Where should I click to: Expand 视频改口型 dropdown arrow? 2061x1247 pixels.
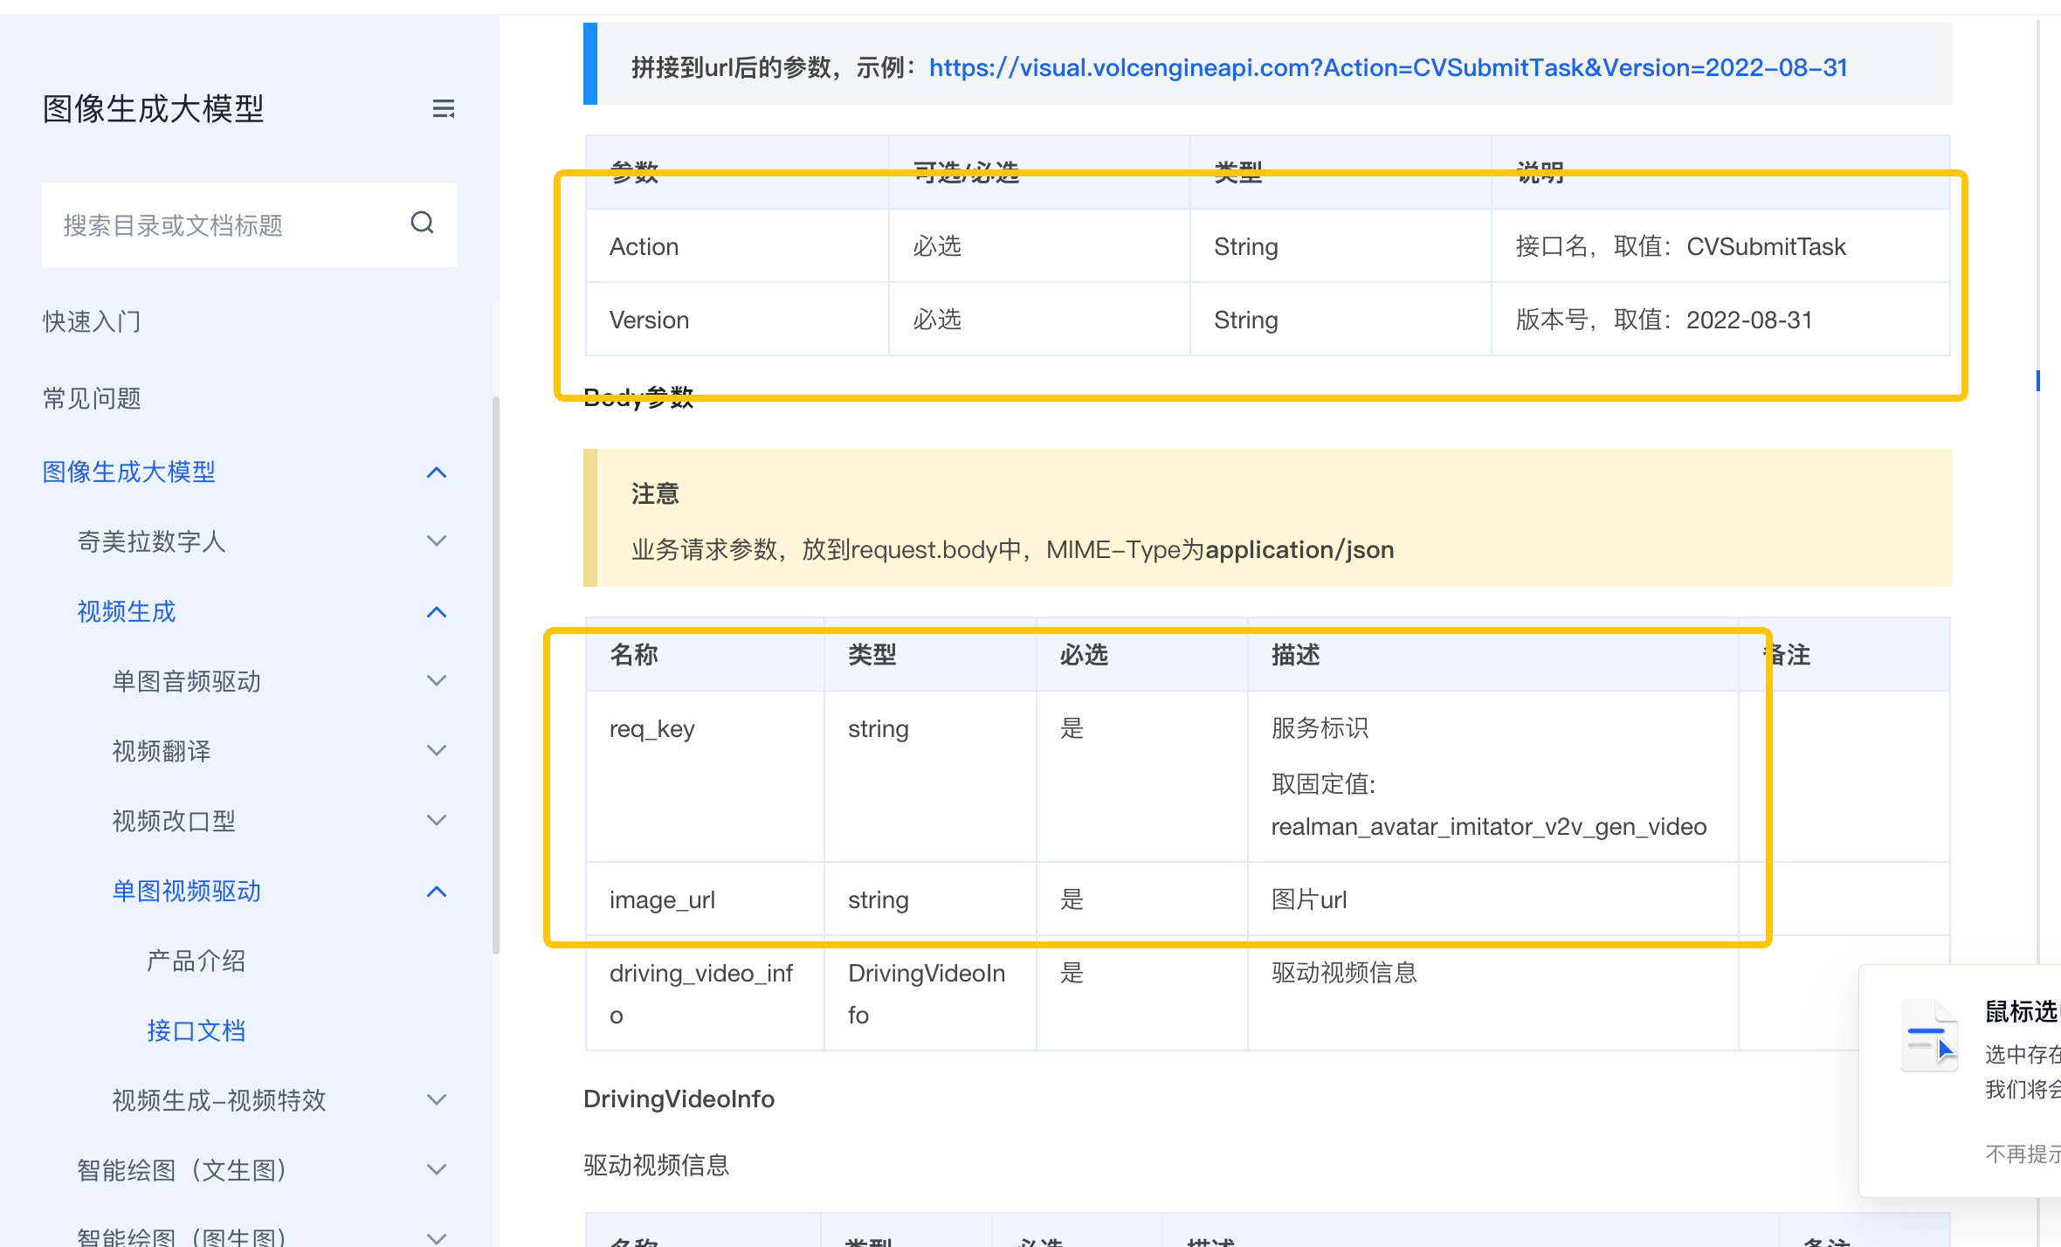tap(437, 821)
